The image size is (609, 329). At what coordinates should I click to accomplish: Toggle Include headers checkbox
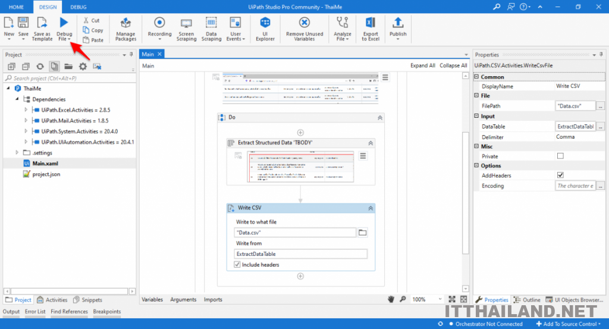pyautogui.click(x=237, y=265)
